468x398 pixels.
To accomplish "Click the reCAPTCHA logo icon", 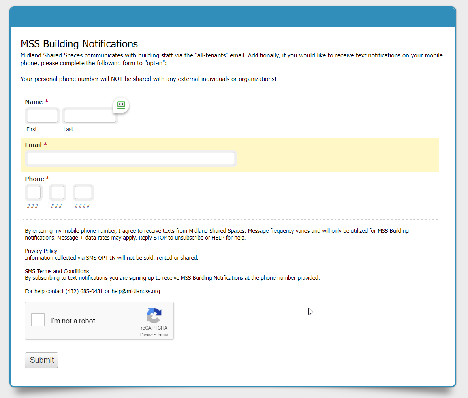I will [154, 315].
